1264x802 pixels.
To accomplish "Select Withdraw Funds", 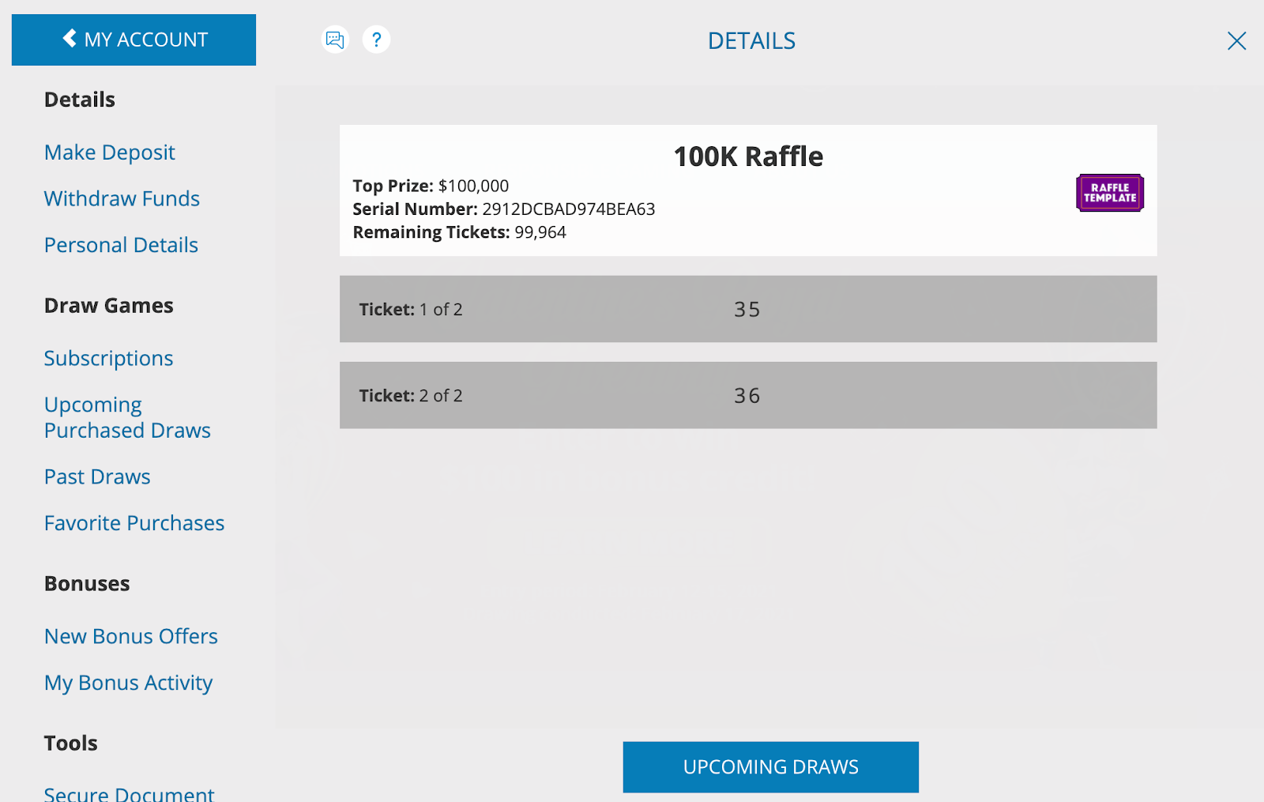I will click(121, 198).
